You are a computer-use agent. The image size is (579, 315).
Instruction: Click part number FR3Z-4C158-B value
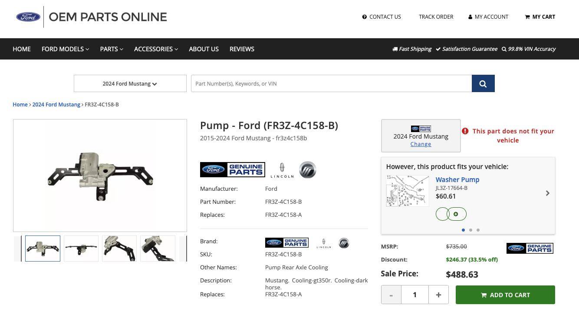point(283,202)
